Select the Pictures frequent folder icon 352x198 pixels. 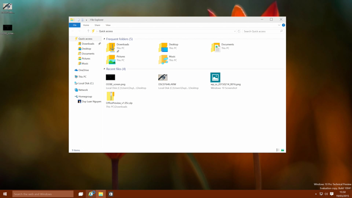(111, 60)
